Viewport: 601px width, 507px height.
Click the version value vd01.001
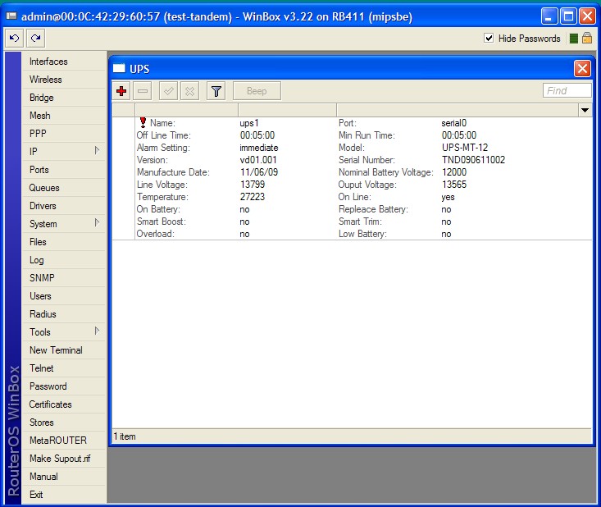pyautogui.click(x=258, y=160)
